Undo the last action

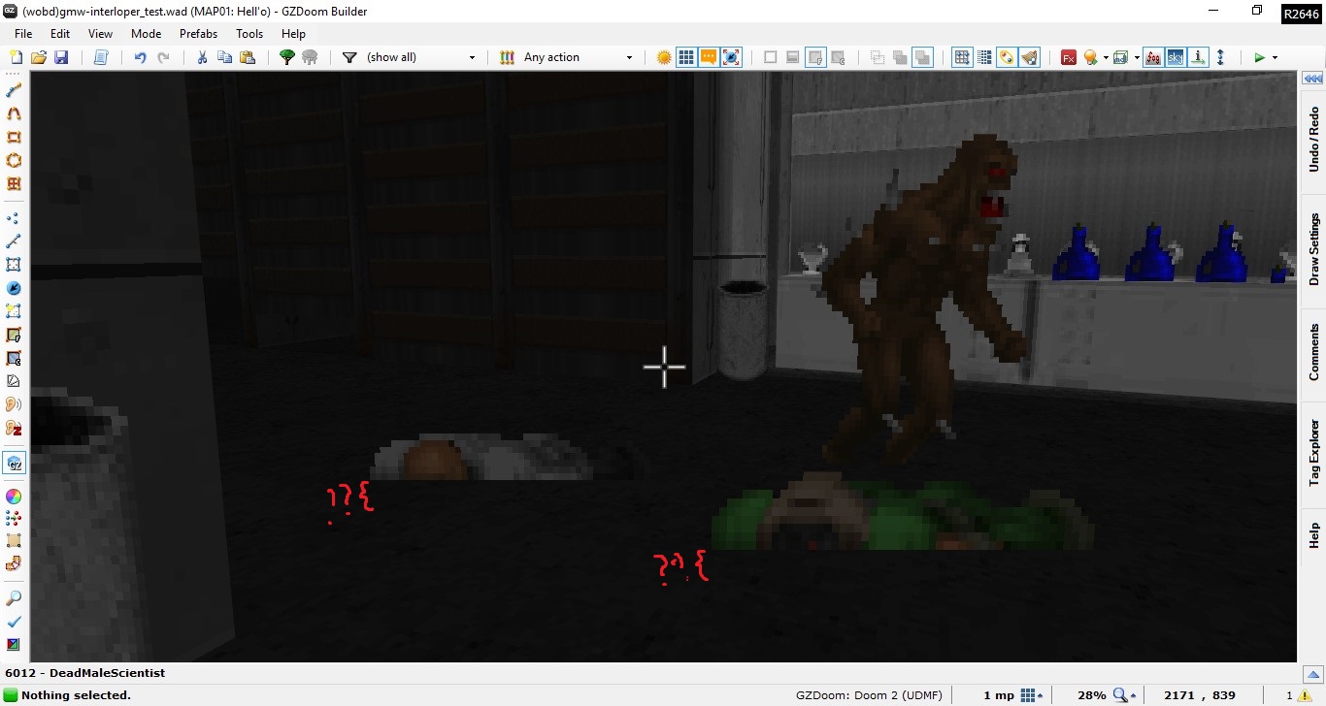coord(140,57)
